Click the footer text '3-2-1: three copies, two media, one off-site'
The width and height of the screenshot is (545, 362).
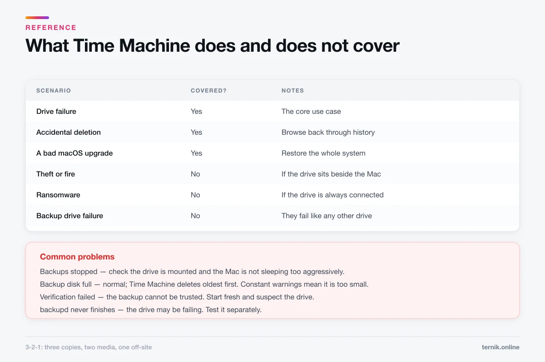pos(89,347)
